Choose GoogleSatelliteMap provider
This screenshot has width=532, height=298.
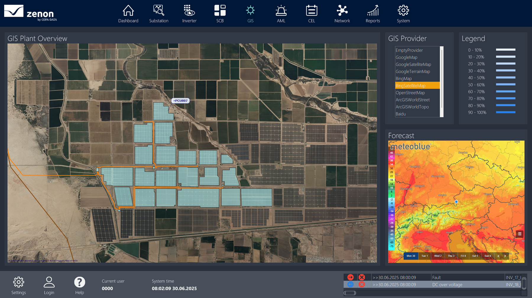(x=417, y=64)
